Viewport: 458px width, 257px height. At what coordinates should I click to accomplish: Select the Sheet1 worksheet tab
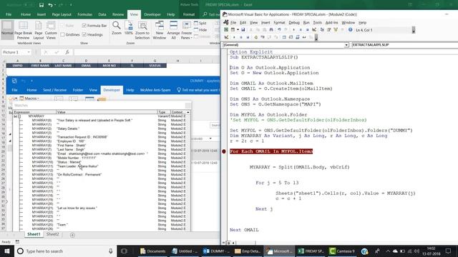(x=34, y=234)
